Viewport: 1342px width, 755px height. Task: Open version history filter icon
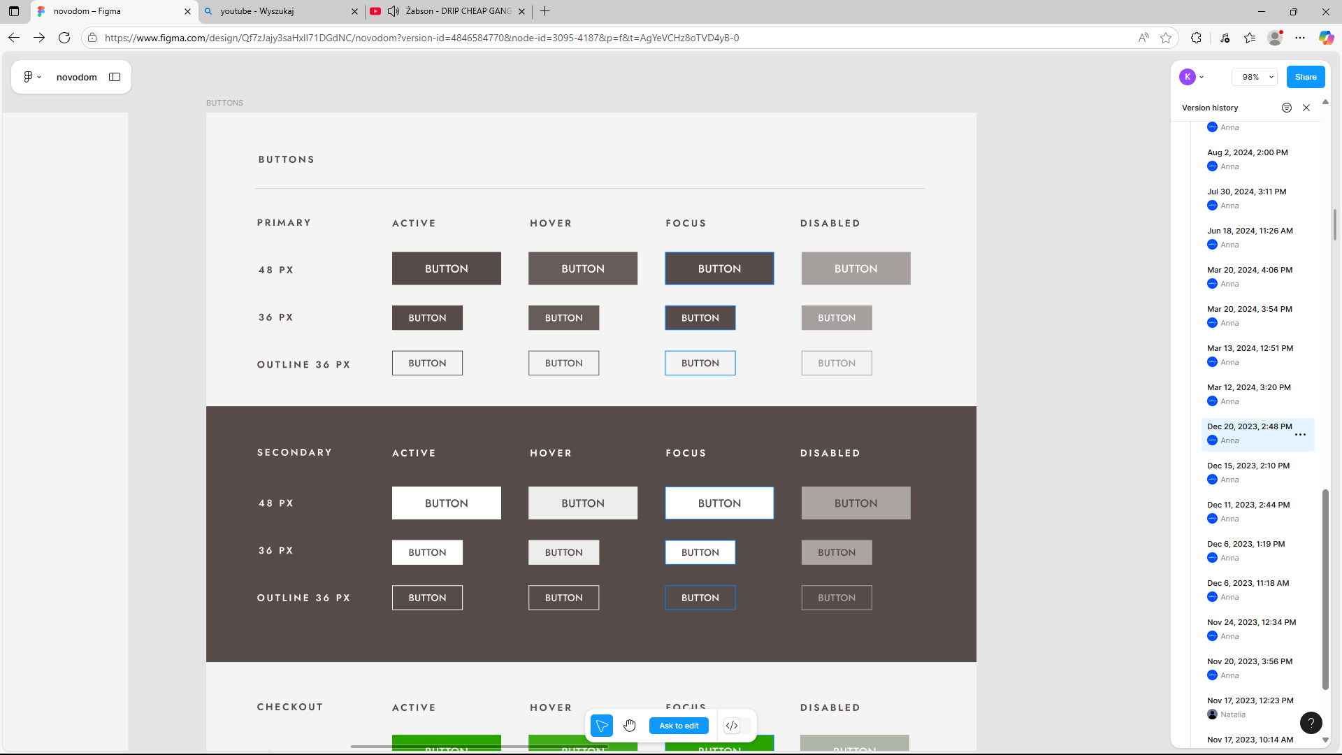(1286, 108)
